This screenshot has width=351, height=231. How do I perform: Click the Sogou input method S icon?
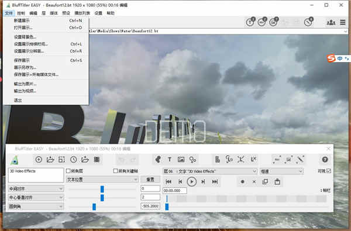tap(331, 58)
